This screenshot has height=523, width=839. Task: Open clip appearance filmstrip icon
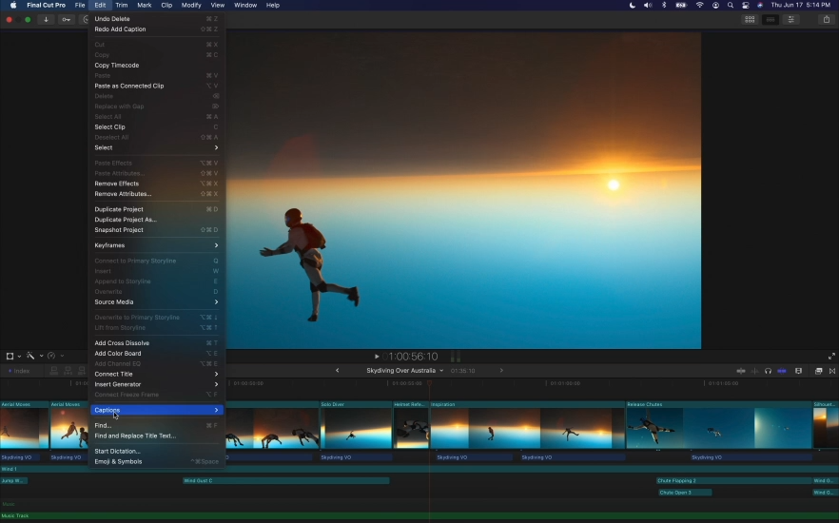click(x=798, y=371)
